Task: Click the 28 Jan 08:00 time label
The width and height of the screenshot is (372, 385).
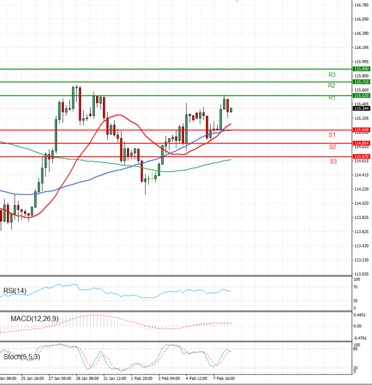Action: tap(87, 378)
